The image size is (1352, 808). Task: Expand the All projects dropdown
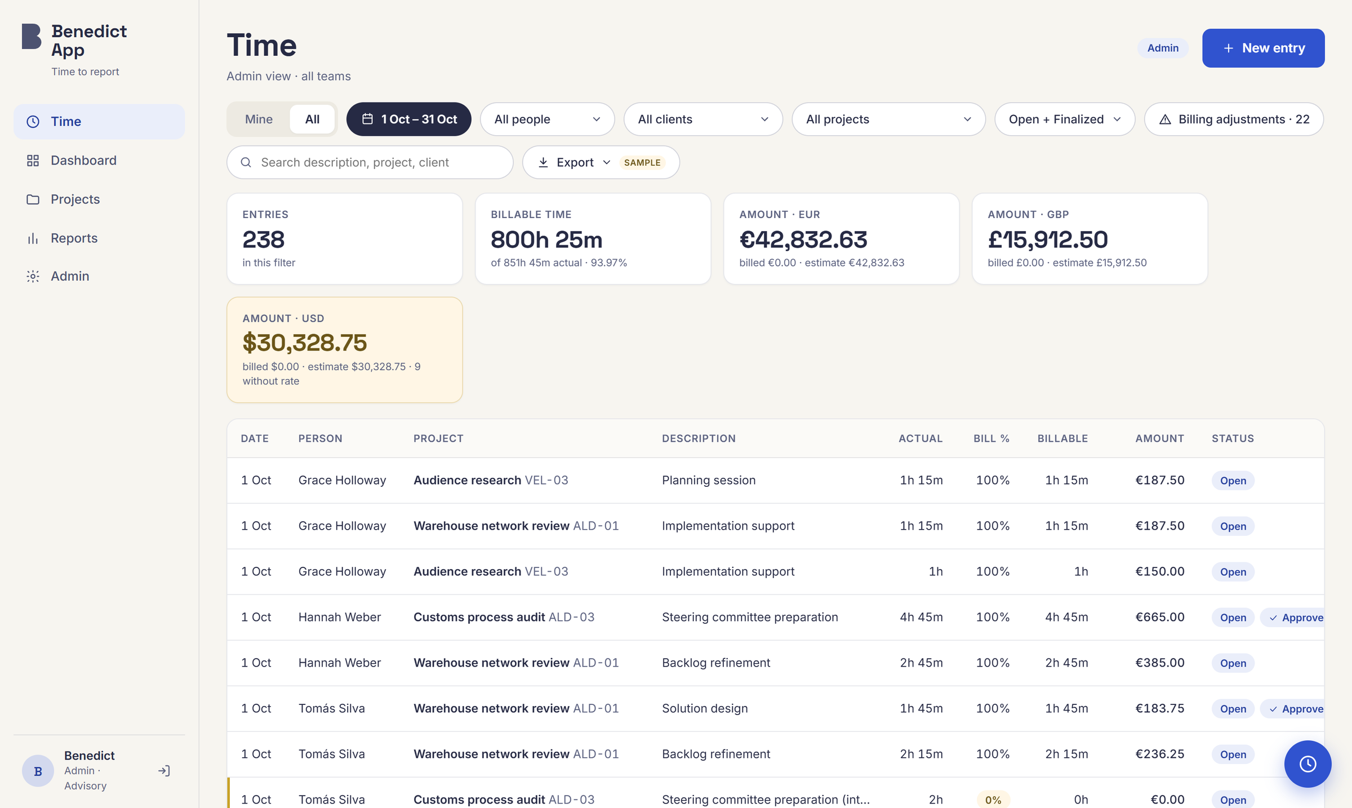coord(888,119)
